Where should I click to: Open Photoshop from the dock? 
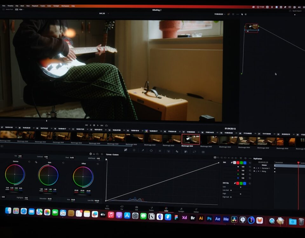[x=209, y=219]
